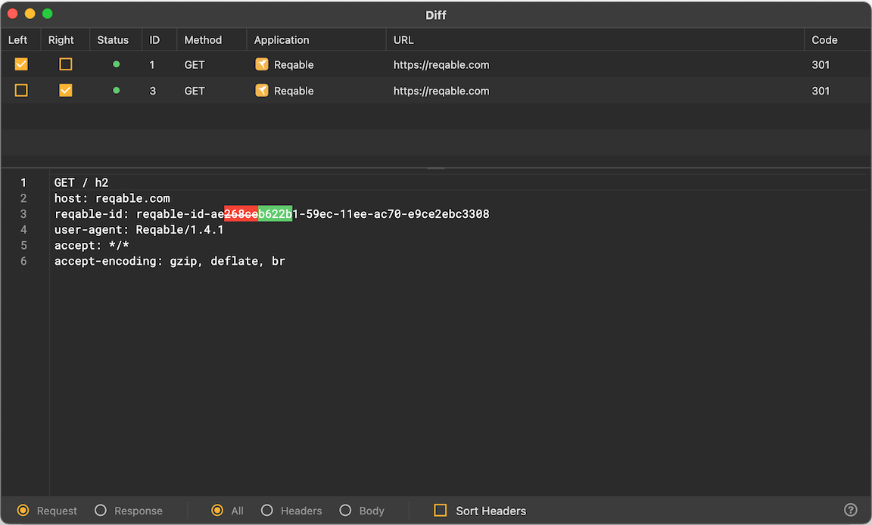The image size is (872, 525).
Task: Click the URL https://reqable.com in row ID 1
Action: point(441,64)
